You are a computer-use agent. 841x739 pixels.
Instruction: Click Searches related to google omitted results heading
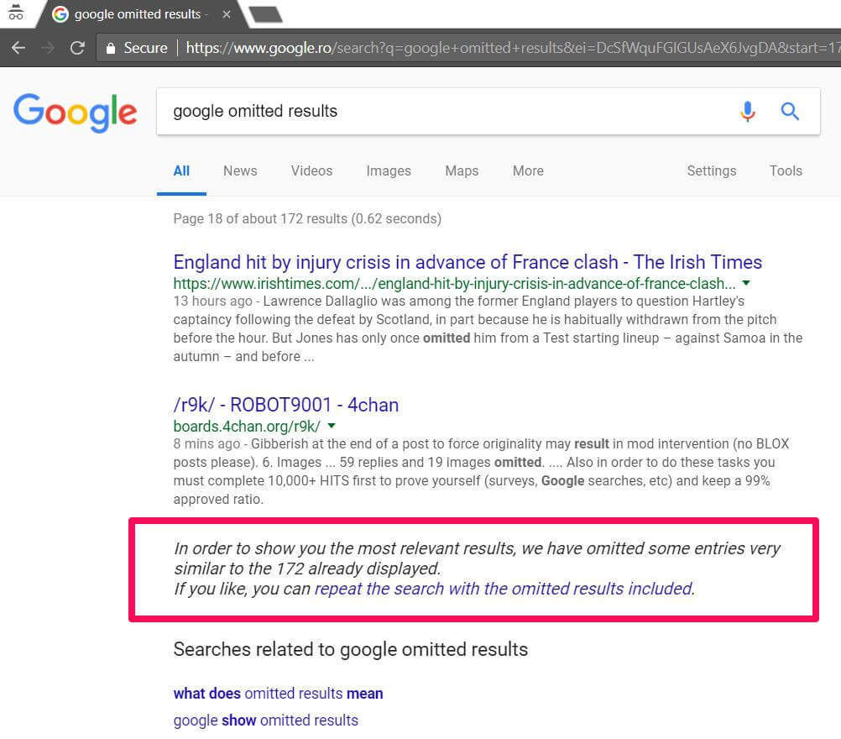tap(350, 649)
